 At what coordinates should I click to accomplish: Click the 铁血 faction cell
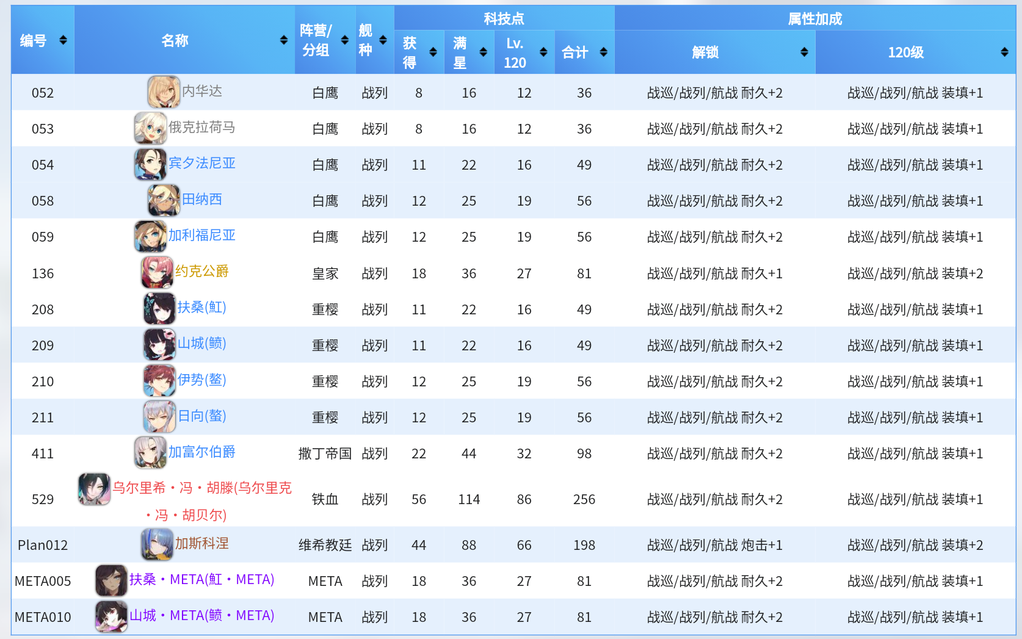pyautogui.click(x=325, y=499)
